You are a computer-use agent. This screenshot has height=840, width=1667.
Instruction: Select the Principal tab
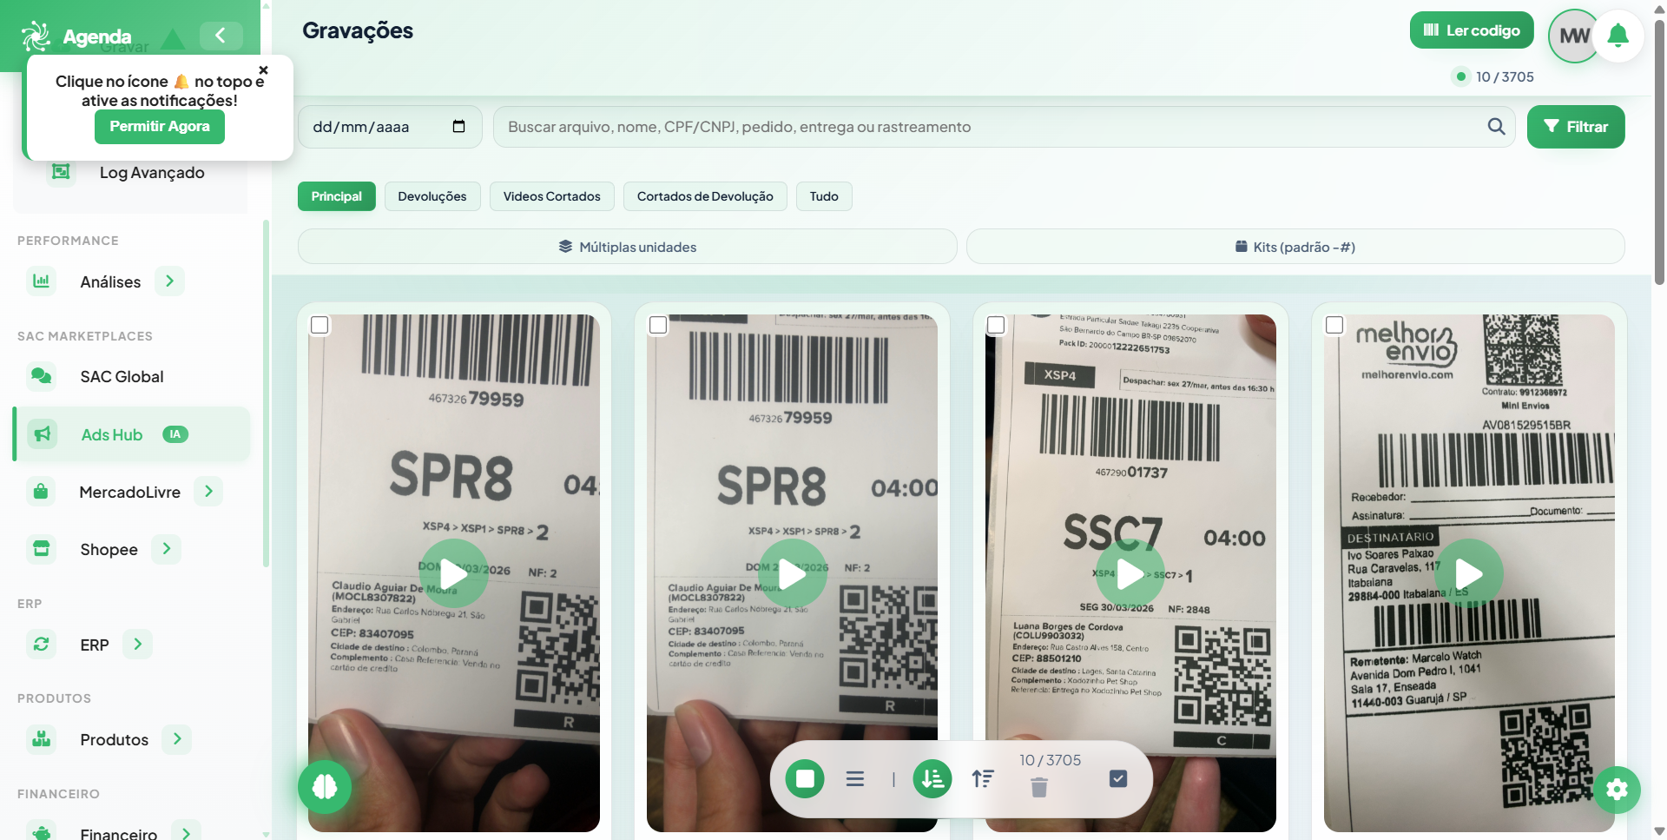coord(337,196)
